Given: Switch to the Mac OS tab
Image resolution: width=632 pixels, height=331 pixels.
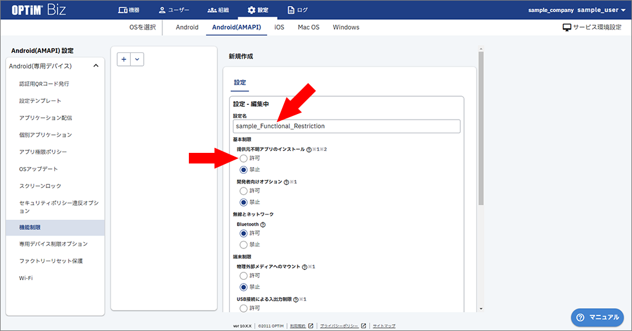Looking at the screenshot, I should click(309, 27).
